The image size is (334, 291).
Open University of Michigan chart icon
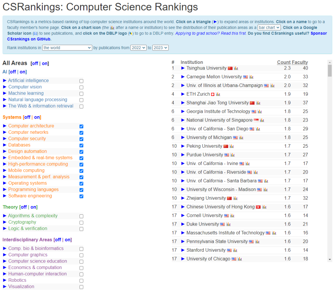point(241,137)
